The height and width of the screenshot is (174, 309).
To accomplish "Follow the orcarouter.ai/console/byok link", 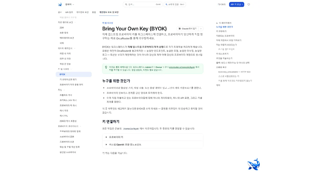I will (182, 67).
